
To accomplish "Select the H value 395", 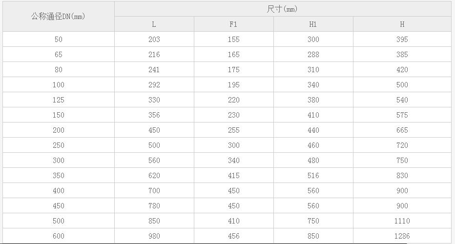I will (402, 40).
